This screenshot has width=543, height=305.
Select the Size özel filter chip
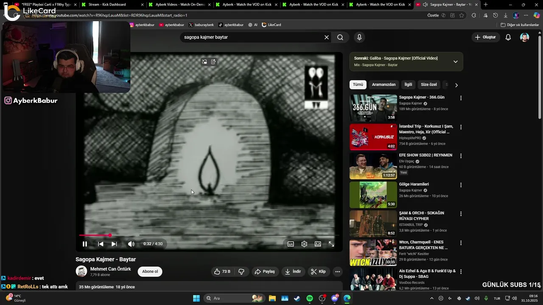pyautogui.click(x=428, y=85)
